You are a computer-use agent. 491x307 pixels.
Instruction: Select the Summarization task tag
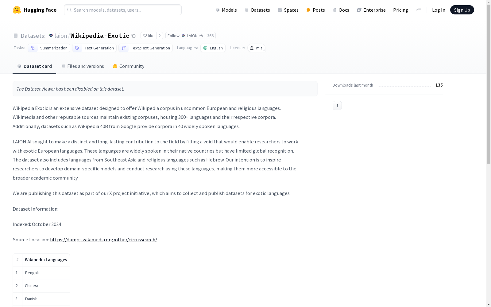[49, 48]
